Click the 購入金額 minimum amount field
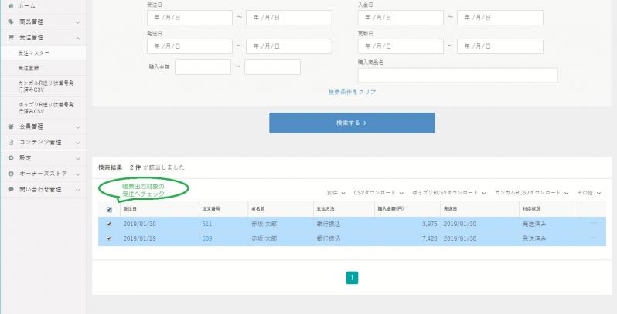The width and height of the screenshot is (617, 314). tap(203, 67)
